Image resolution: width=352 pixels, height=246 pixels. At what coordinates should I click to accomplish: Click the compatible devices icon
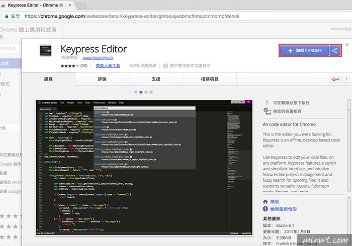tap(267, 111)
